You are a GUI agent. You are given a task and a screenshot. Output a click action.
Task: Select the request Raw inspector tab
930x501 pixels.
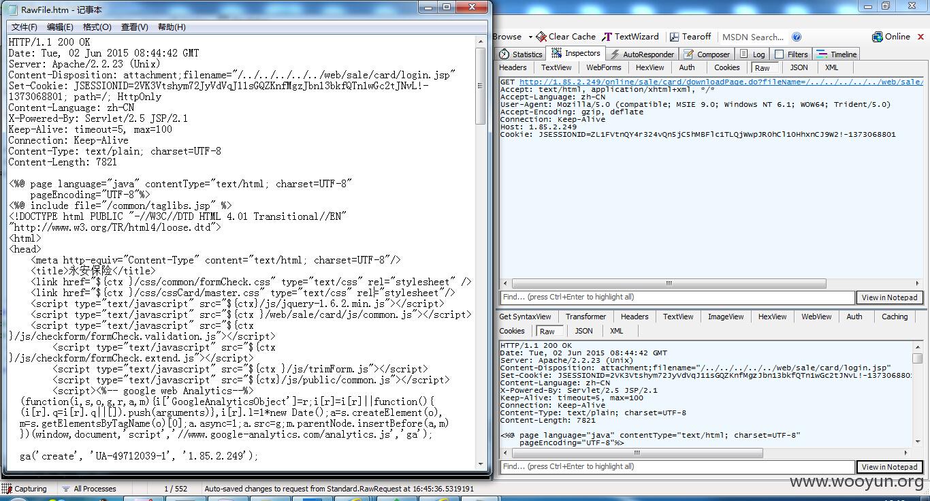tap(763, 68)
